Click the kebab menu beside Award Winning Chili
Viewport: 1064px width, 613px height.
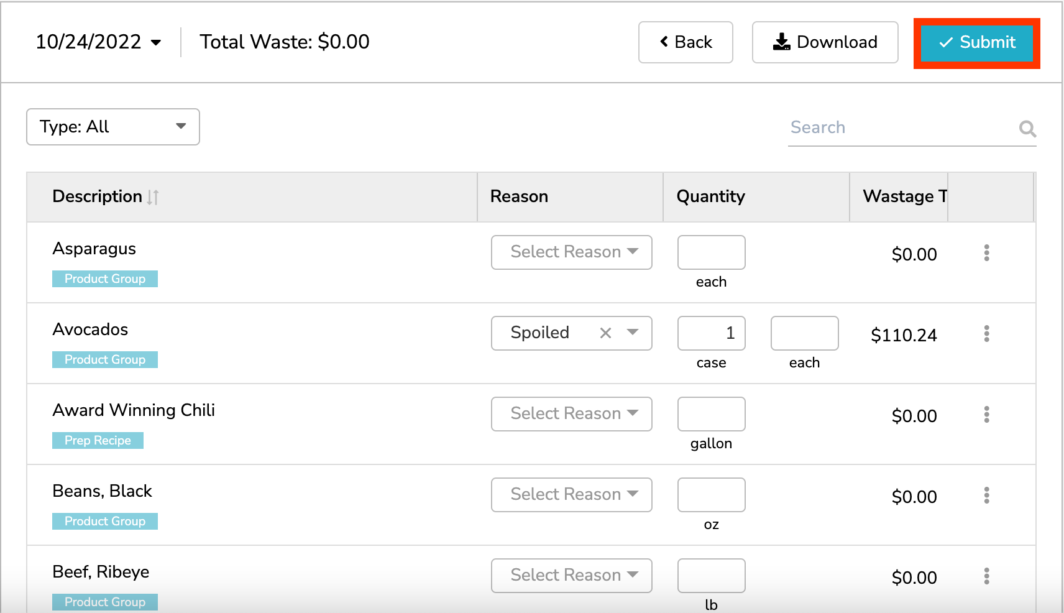coord(986,415)
